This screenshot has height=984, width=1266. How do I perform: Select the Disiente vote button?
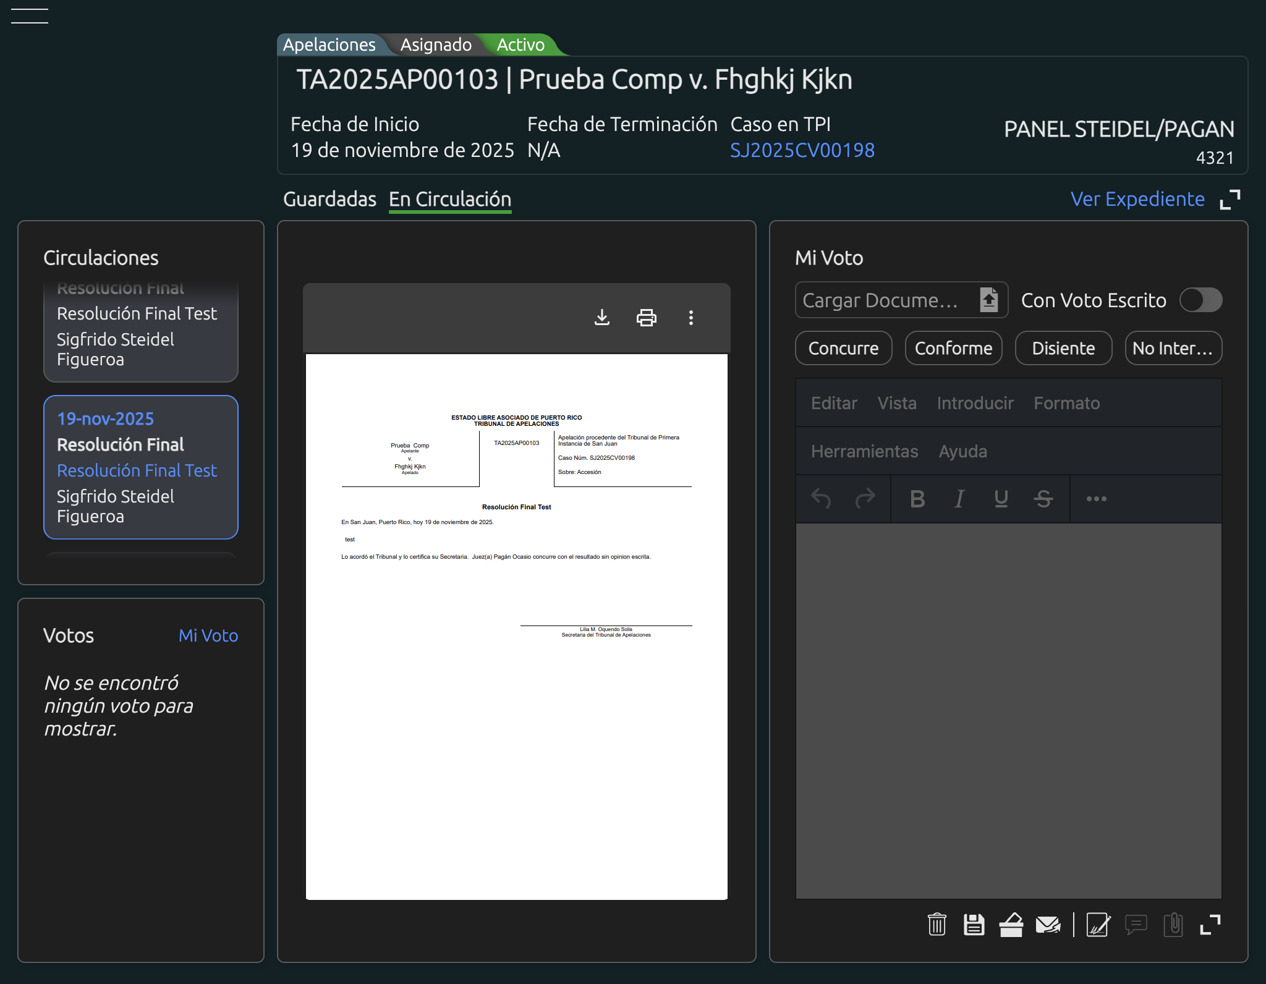coord(1063,348)
